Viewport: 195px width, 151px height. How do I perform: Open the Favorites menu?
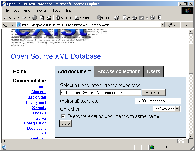click(x=41, y=10)
